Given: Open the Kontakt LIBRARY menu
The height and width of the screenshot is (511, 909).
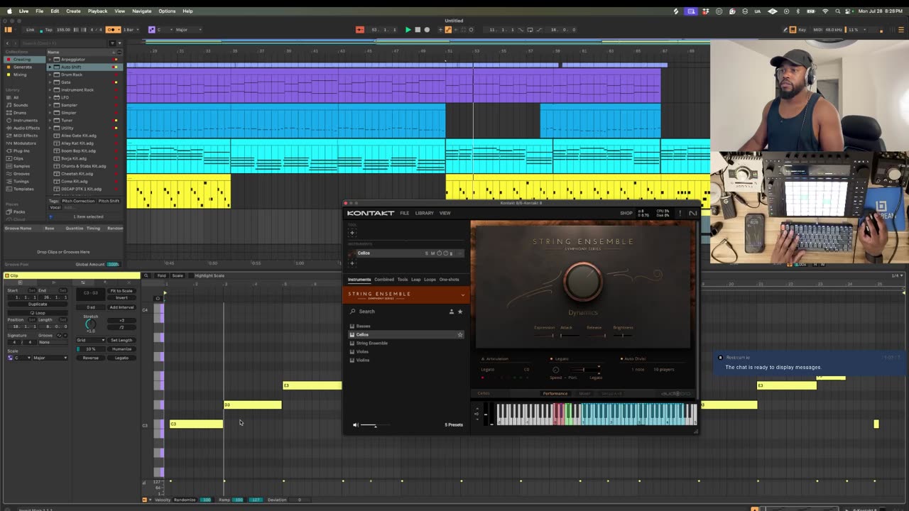Looking at the screenshot, I should 425,213.
